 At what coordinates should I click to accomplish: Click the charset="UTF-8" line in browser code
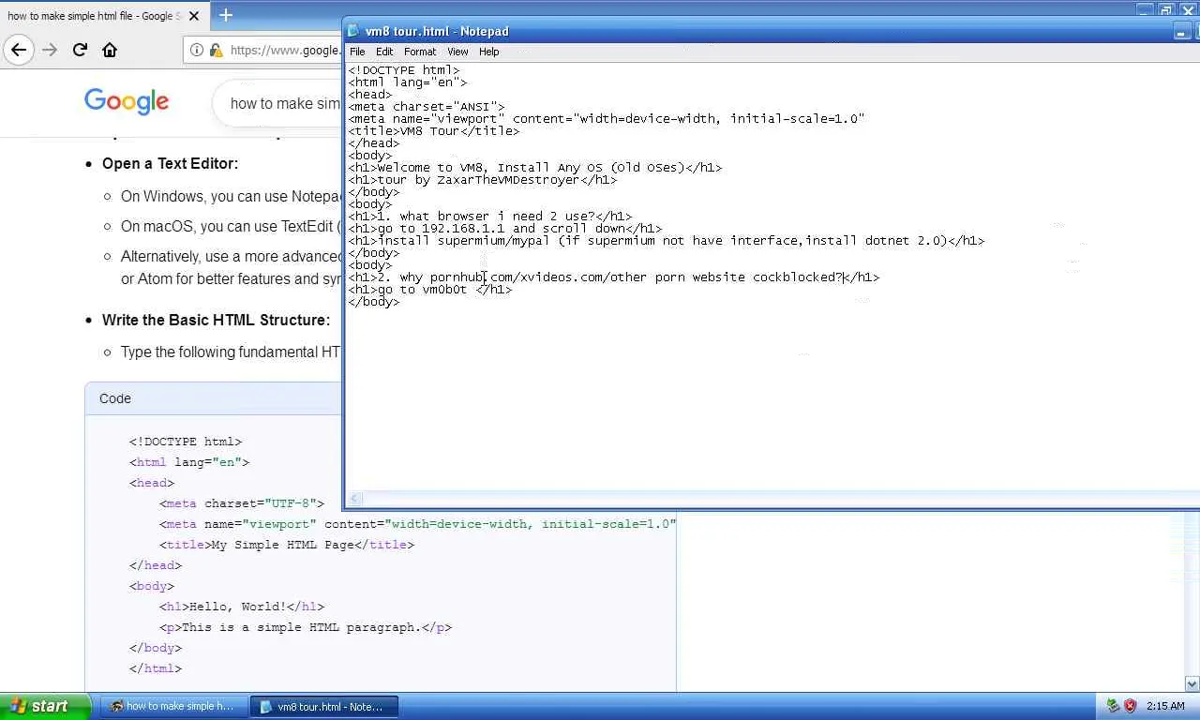(241, 503)
